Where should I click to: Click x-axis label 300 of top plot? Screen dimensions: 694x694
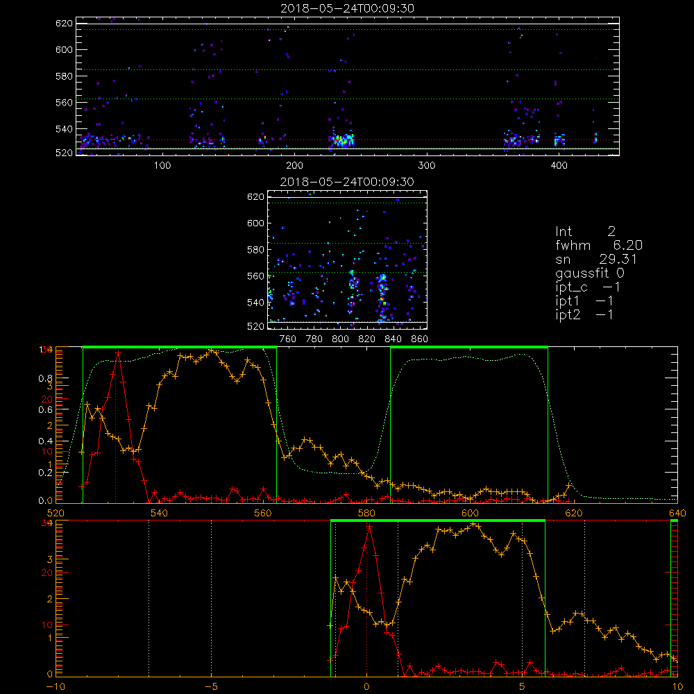pyautogui.click(x=427, y=166)
